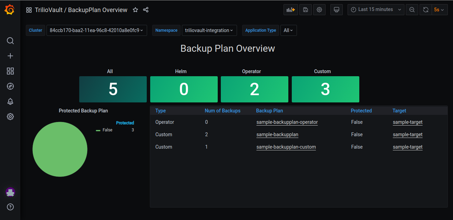Sort table by Num of Backups column
Image resolution: width=453 pixels, height=220 pixels.
click(x=223, y=111)
